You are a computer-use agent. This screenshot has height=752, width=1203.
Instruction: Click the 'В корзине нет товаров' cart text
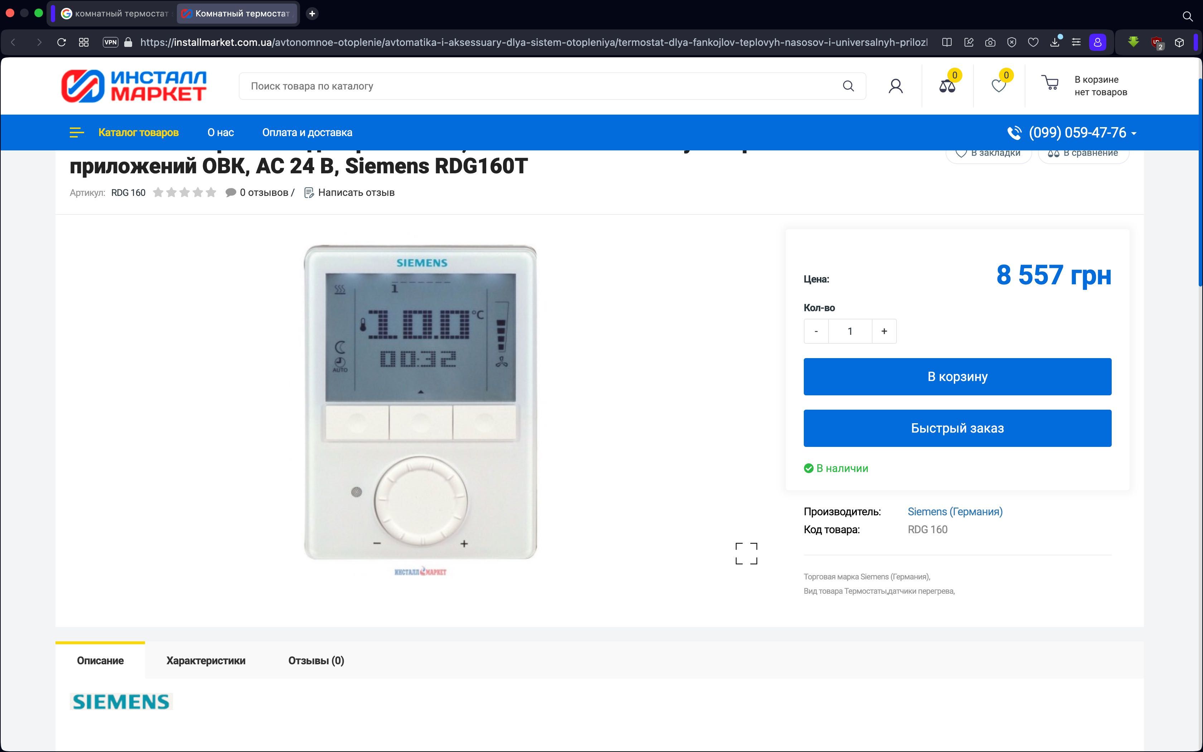pyautogui.click(x=1101, y=86)
